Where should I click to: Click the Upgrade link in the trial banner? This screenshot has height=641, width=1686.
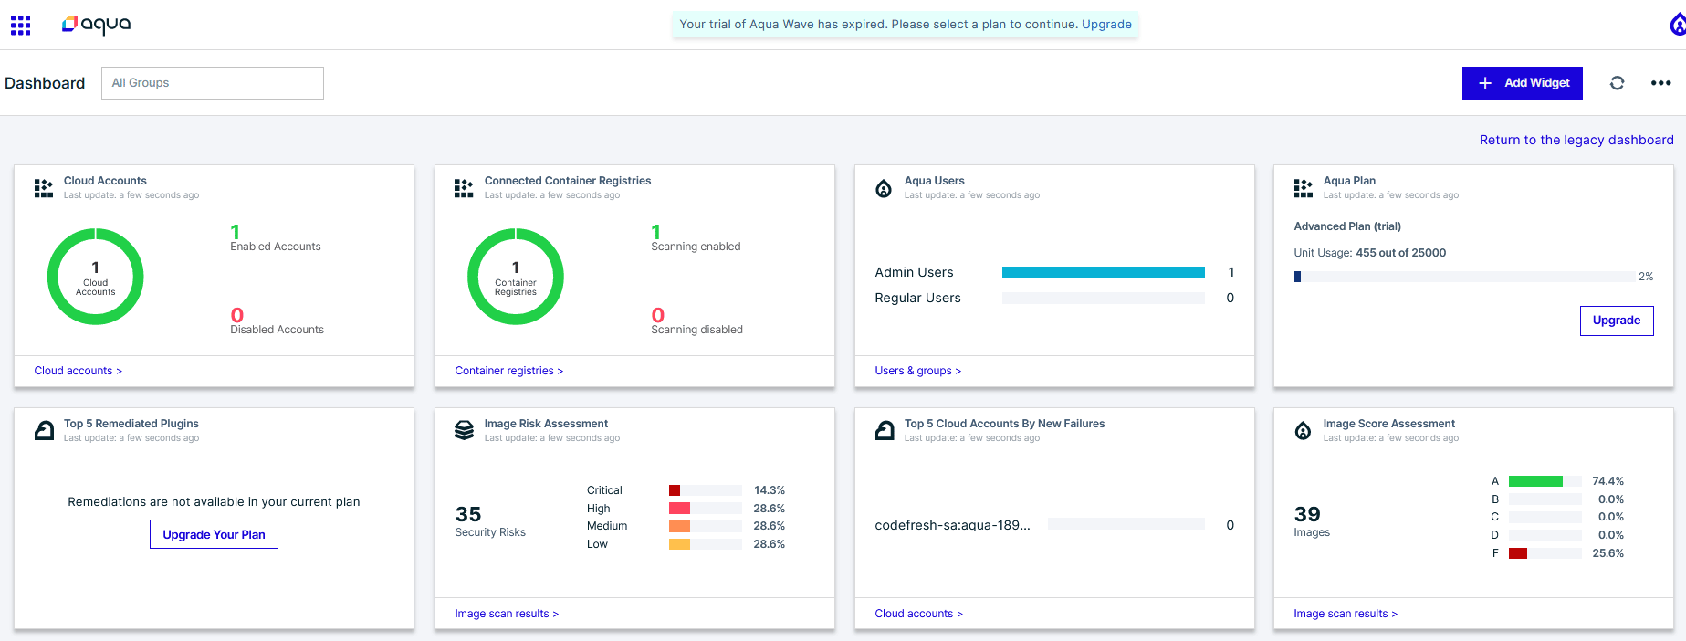(x=1106, y=25)
